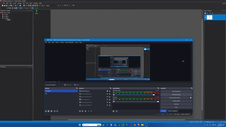
Task: Collapse Timy's Party tree root
Action: 1,13
